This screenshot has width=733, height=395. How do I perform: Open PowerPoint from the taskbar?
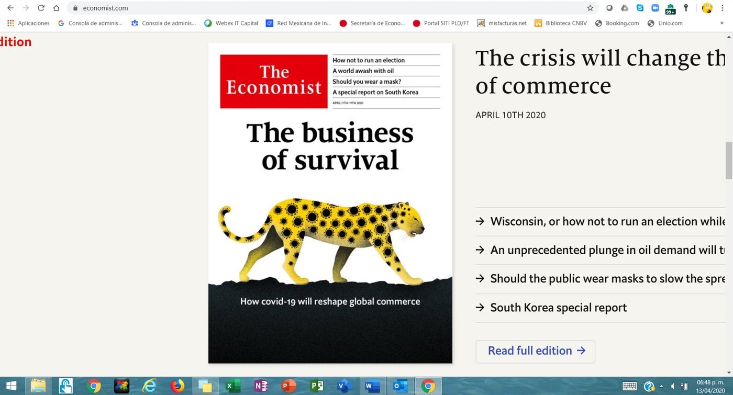coord(288,386)
